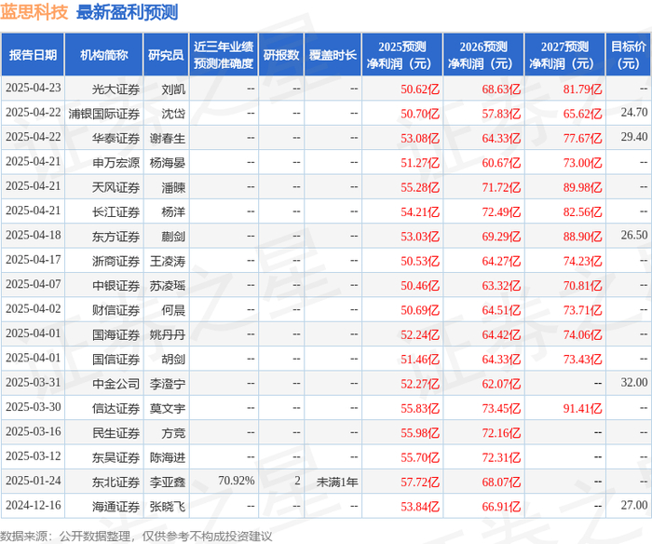The height and width of the screenshot is (544, 652).
Task: Click the date 2025-04-23
Action: [x=34, y=88]
